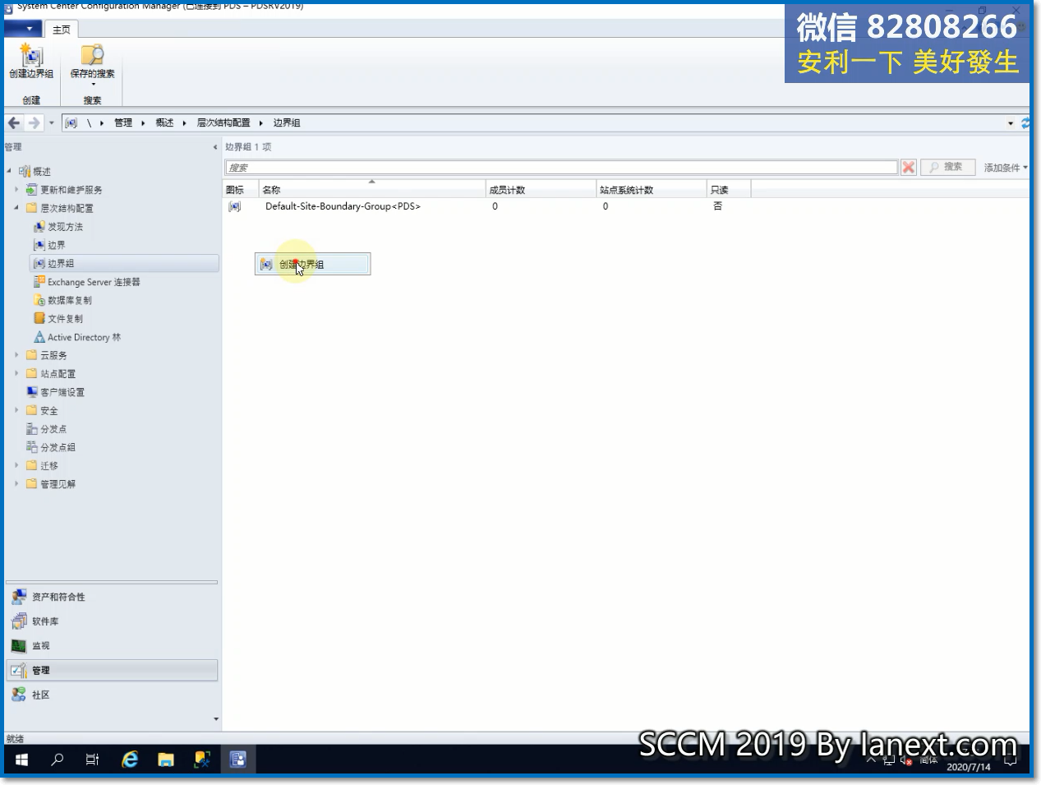This screenshot has height=785, width=1041.
Task: Sort by 只读 column header
Action: pos(728,189)
